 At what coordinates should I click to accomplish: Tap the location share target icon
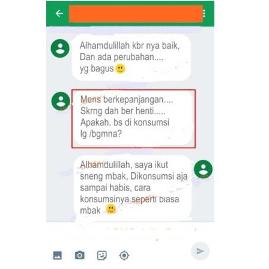click(124, 256)
